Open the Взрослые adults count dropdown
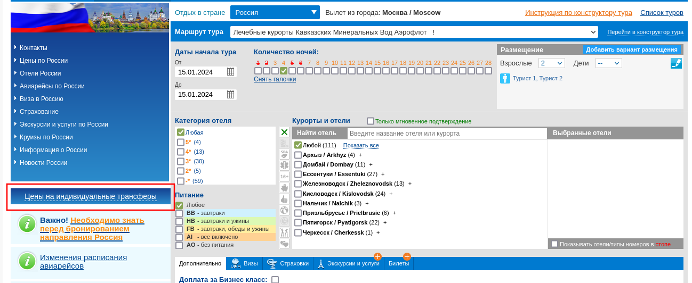The image size is (692, 283). pos(551,63)
